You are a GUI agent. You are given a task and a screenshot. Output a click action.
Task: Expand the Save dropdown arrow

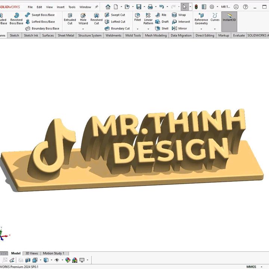[x=144, y=7]
